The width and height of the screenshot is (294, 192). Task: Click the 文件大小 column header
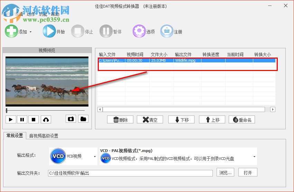pyautogui.click(x=159, y=55)
